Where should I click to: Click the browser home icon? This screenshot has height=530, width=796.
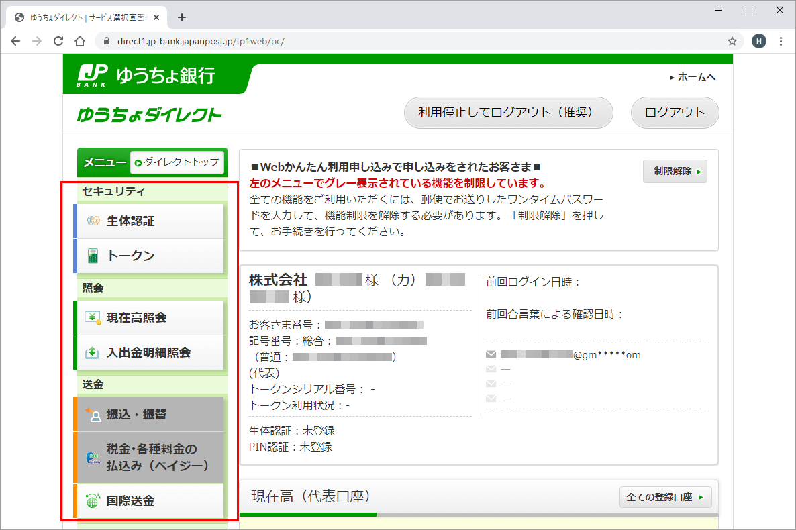[x=80, y=41]
